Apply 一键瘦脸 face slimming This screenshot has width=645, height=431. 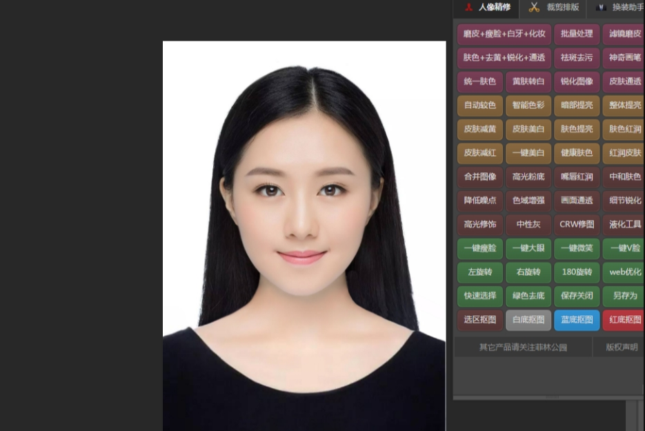tap(479, 248)
